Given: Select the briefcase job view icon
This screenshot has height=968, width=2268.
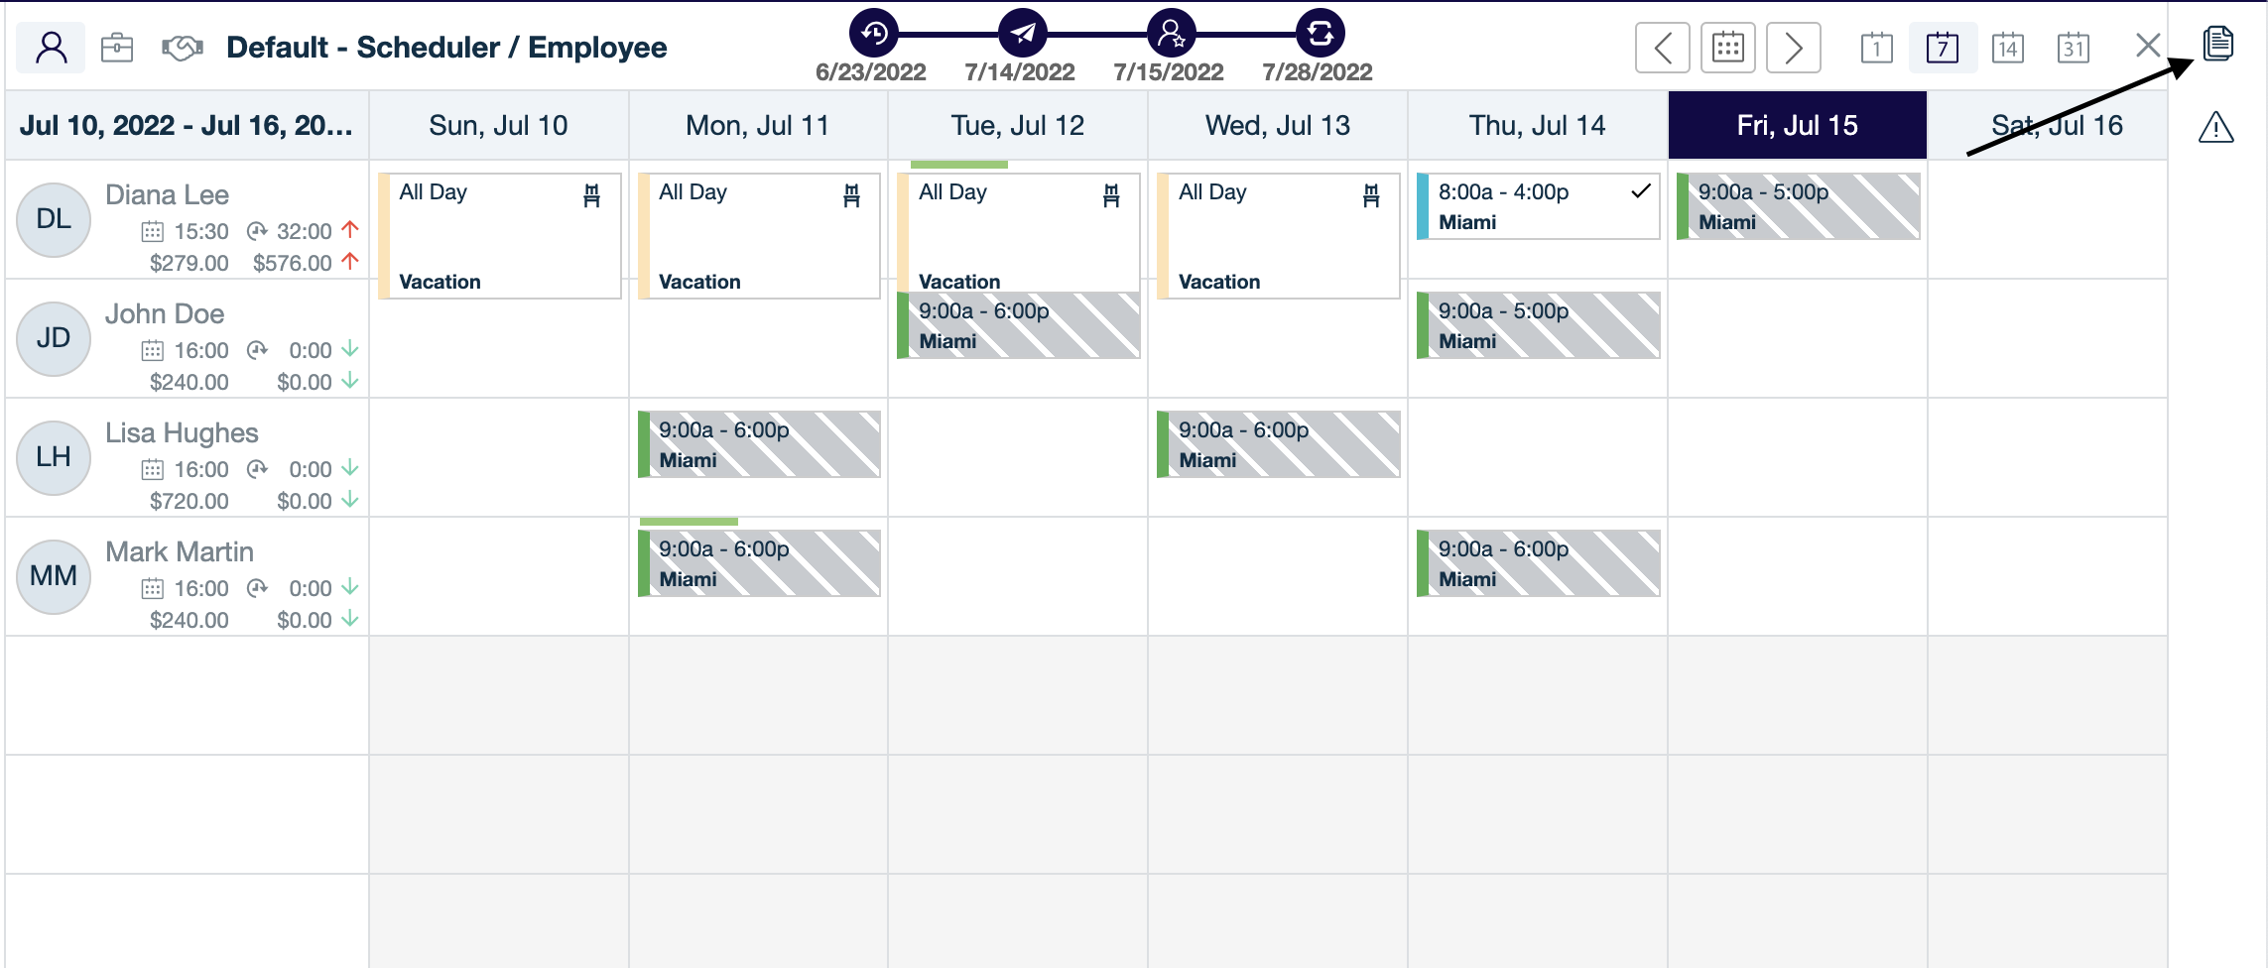Looking at the screenshot, I should point(116,46).
